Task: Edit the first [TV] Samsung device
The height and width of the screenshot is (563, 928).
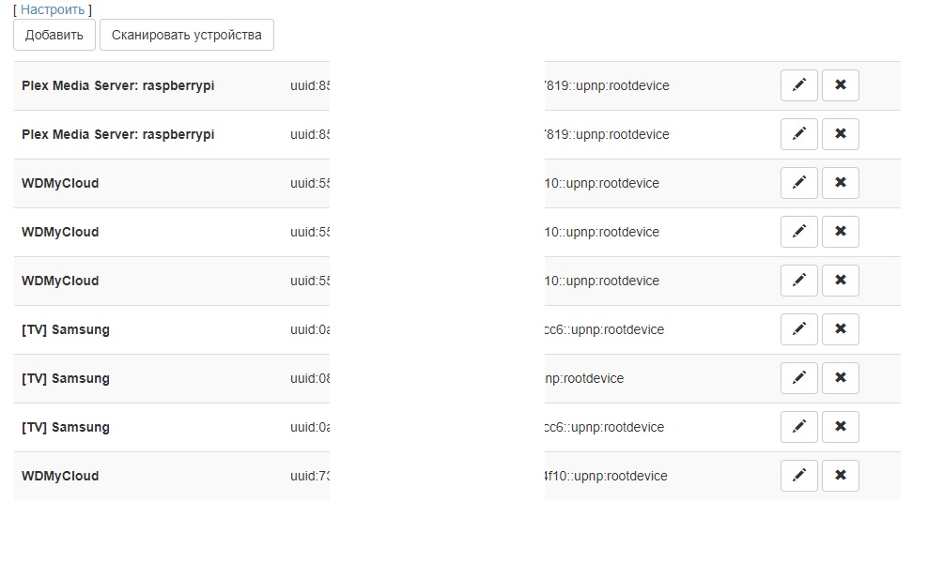Action: (x=799, y=329)
